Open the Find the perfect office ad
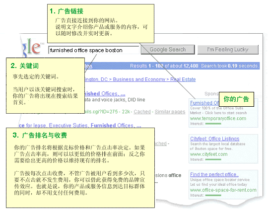 click(x=214, y=175)
